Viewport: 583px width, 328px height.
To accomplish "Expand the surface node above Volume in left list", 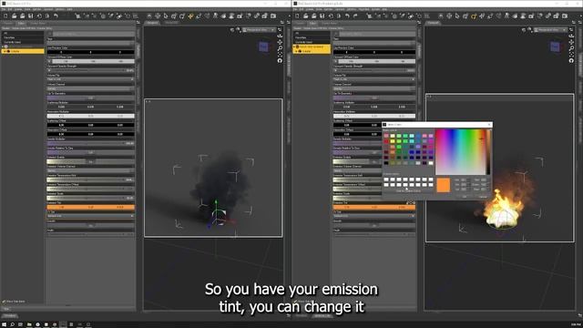I will pyautogui.click(x=3, y=46).
